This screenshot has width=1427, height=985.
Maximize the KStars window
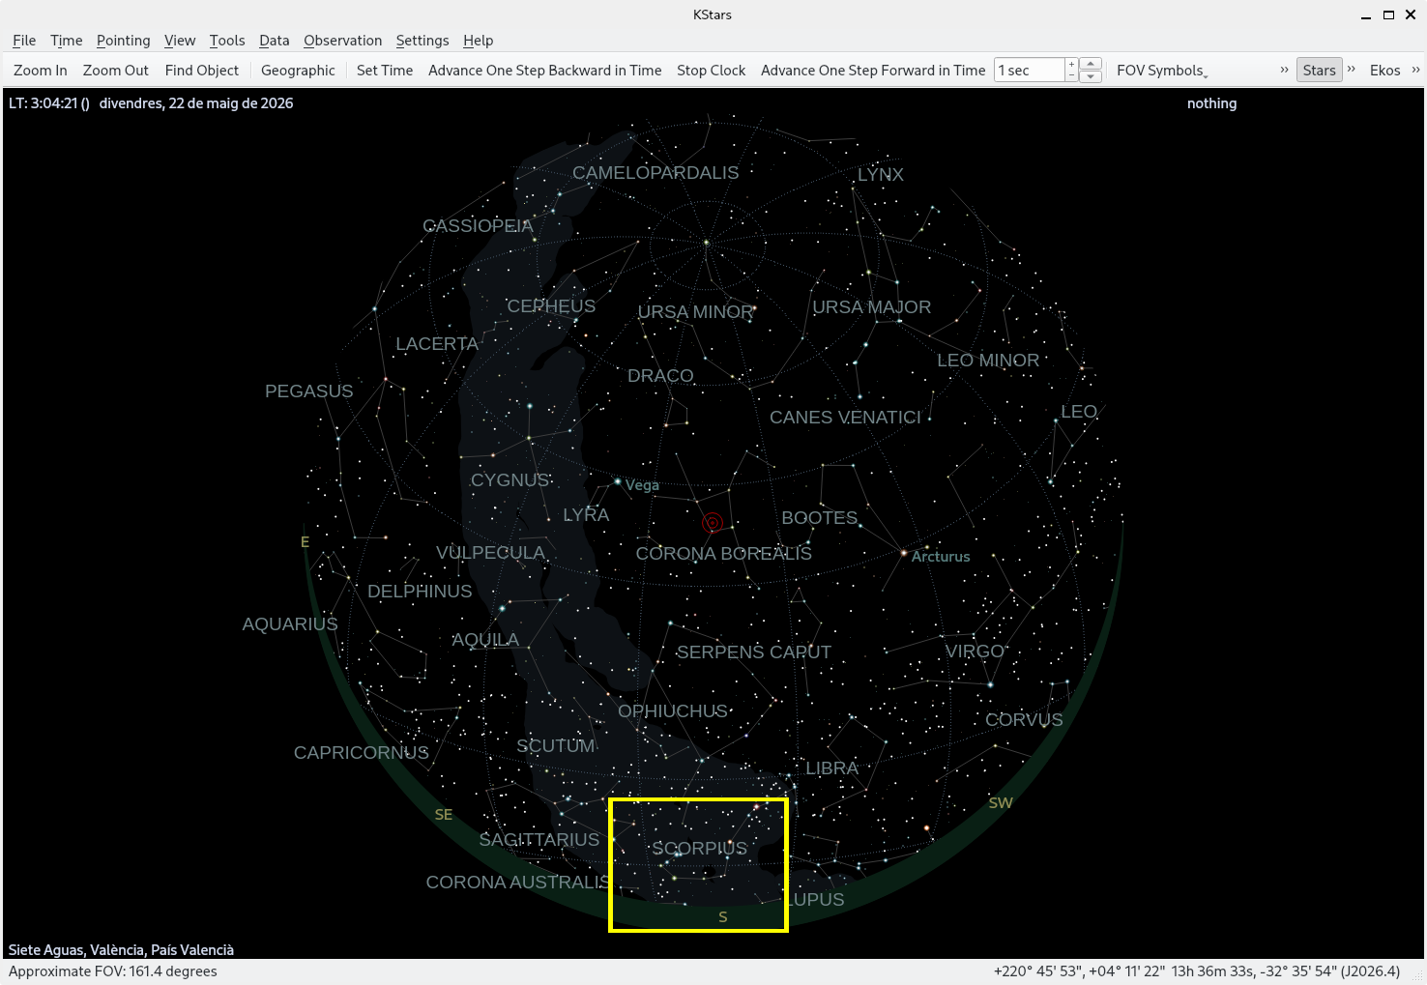(1388, 14)
